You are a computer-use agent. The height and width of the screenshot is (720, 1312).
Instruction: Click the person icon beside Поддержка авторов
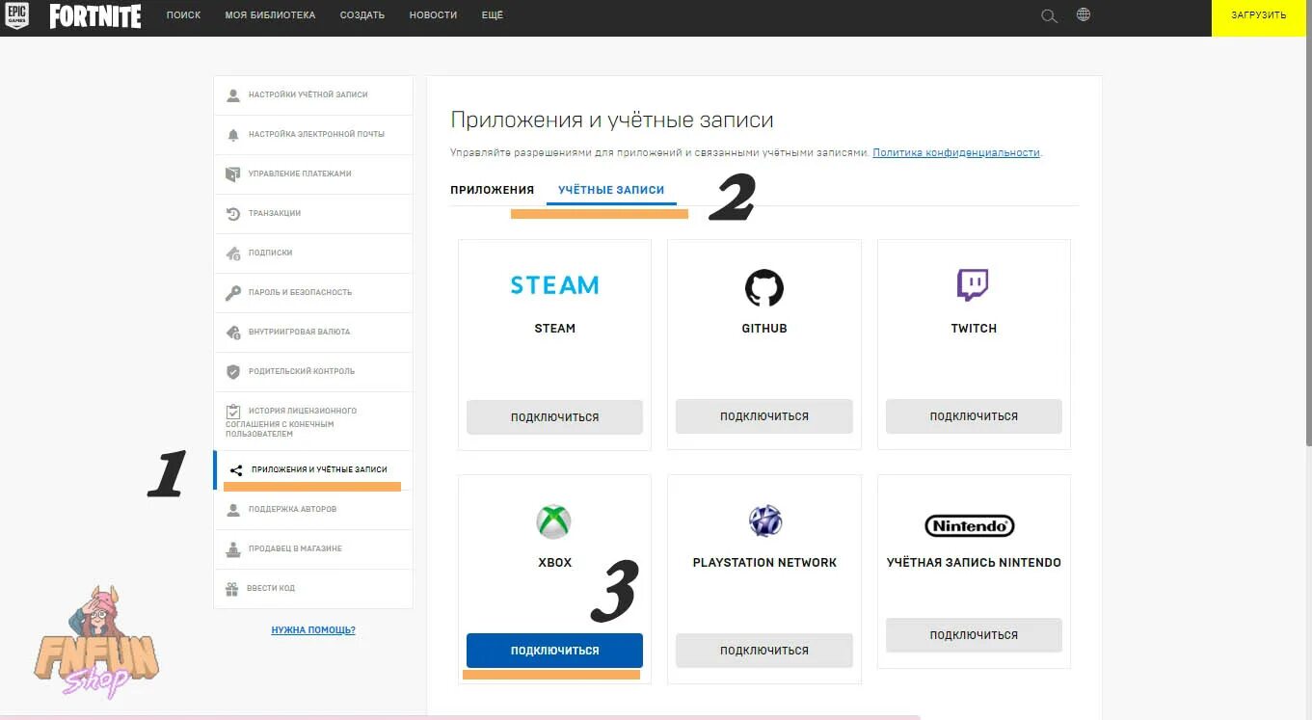(x=232, y=510)
